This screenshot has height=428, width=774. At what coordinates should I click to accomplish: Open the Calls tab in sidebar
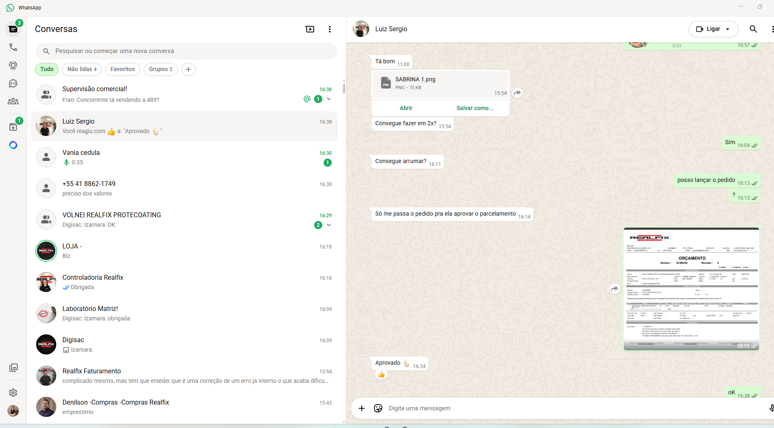(13, 47)
